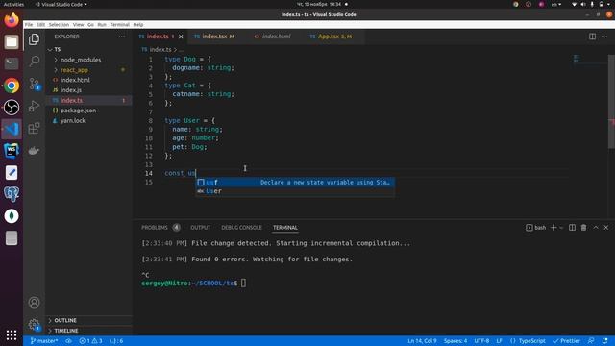The height and width of the screenshot is (346, 615).
Task: Switch to the OUTPUT panel tab
Action: (x=201, y=228)
